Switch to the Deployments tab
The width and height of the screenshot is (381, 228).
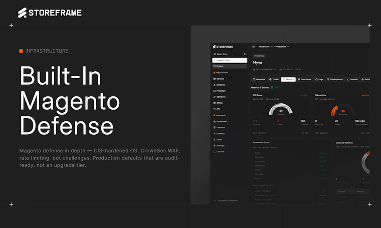(x=335, y=79)
